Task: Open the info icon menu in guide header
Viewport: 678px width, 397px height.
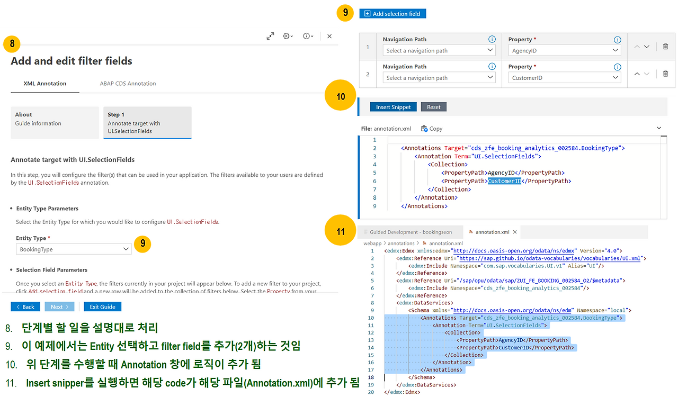Action: 308,36
